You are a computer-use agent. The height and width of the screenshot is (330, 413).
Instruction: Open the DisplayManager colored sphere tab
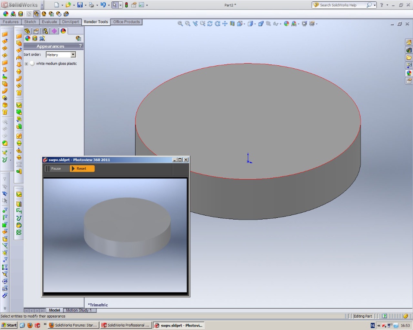[63, 31]
